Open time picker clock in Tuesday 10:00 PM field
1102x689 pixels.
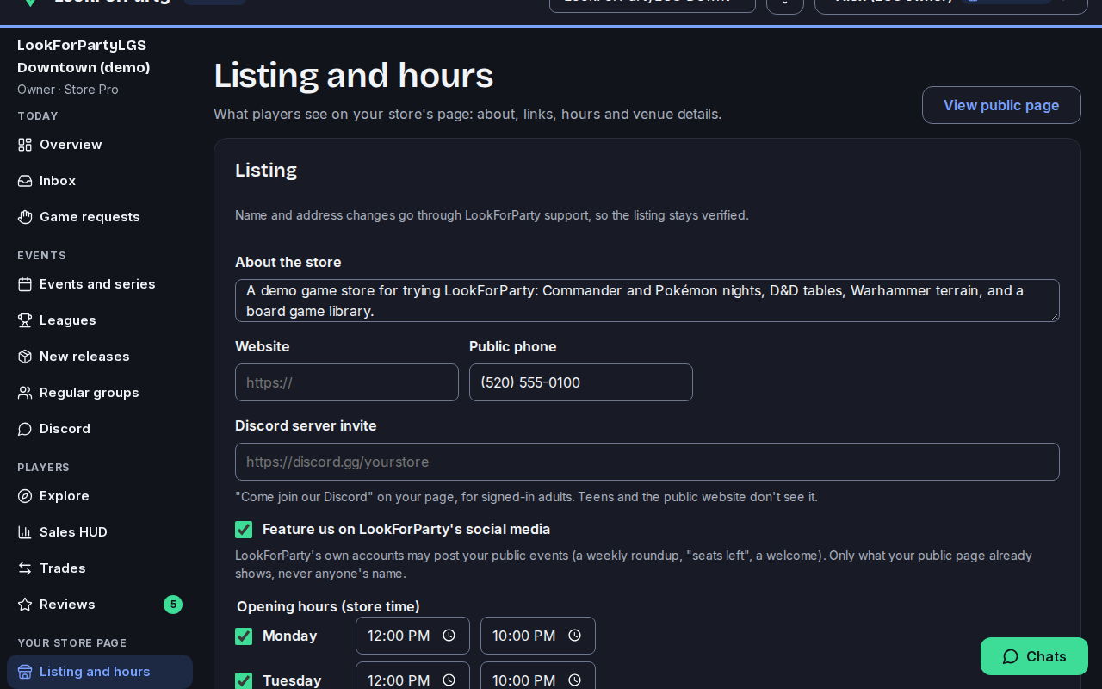(x=574, y=680)
